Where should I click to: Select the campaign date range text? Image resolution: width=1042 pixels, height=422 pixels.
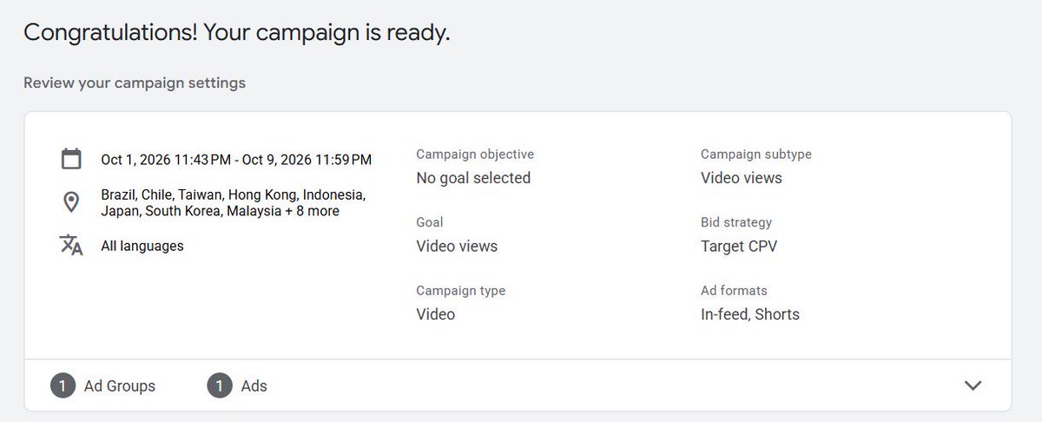pyautogui.click(x=236, y=160)
